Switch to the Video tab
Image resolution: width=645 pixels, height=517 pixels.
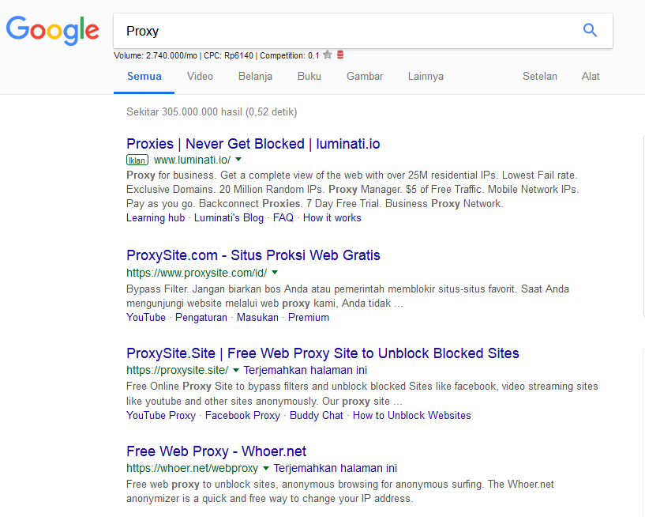pos(200,76)
